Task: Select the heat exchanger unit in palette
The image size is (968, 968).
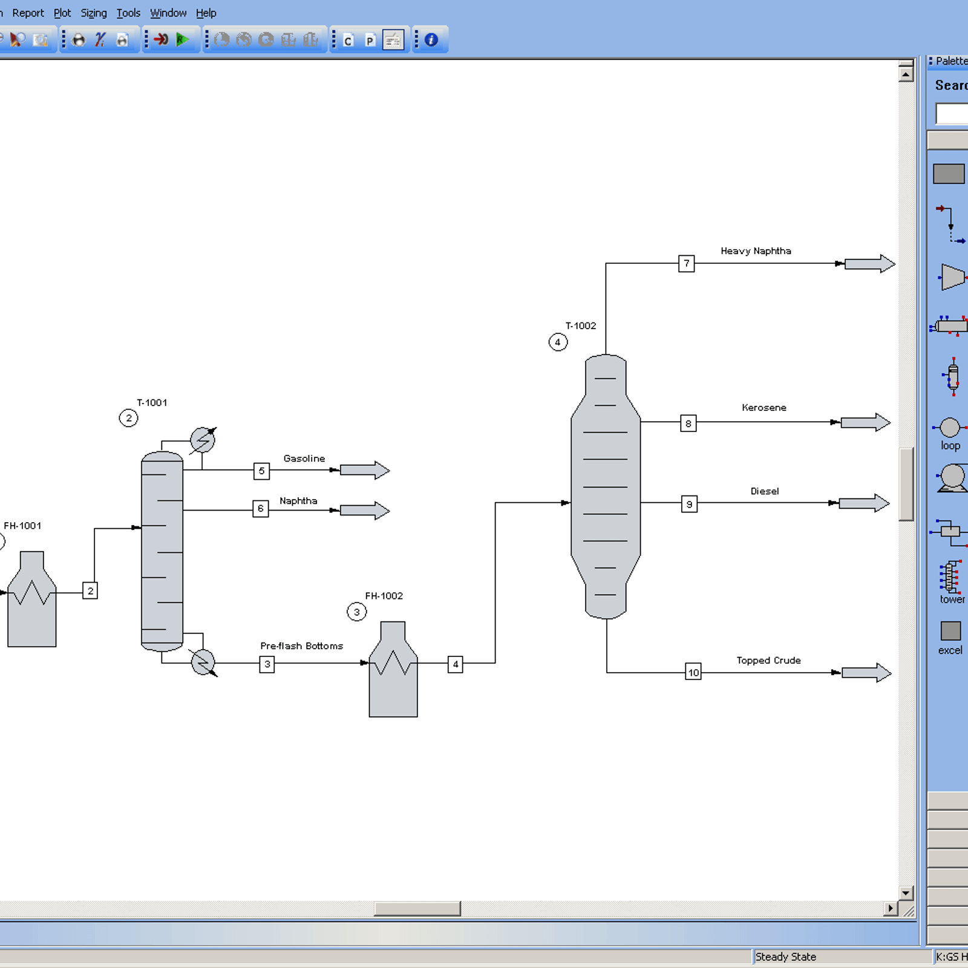Action: [x=950, y=326]
